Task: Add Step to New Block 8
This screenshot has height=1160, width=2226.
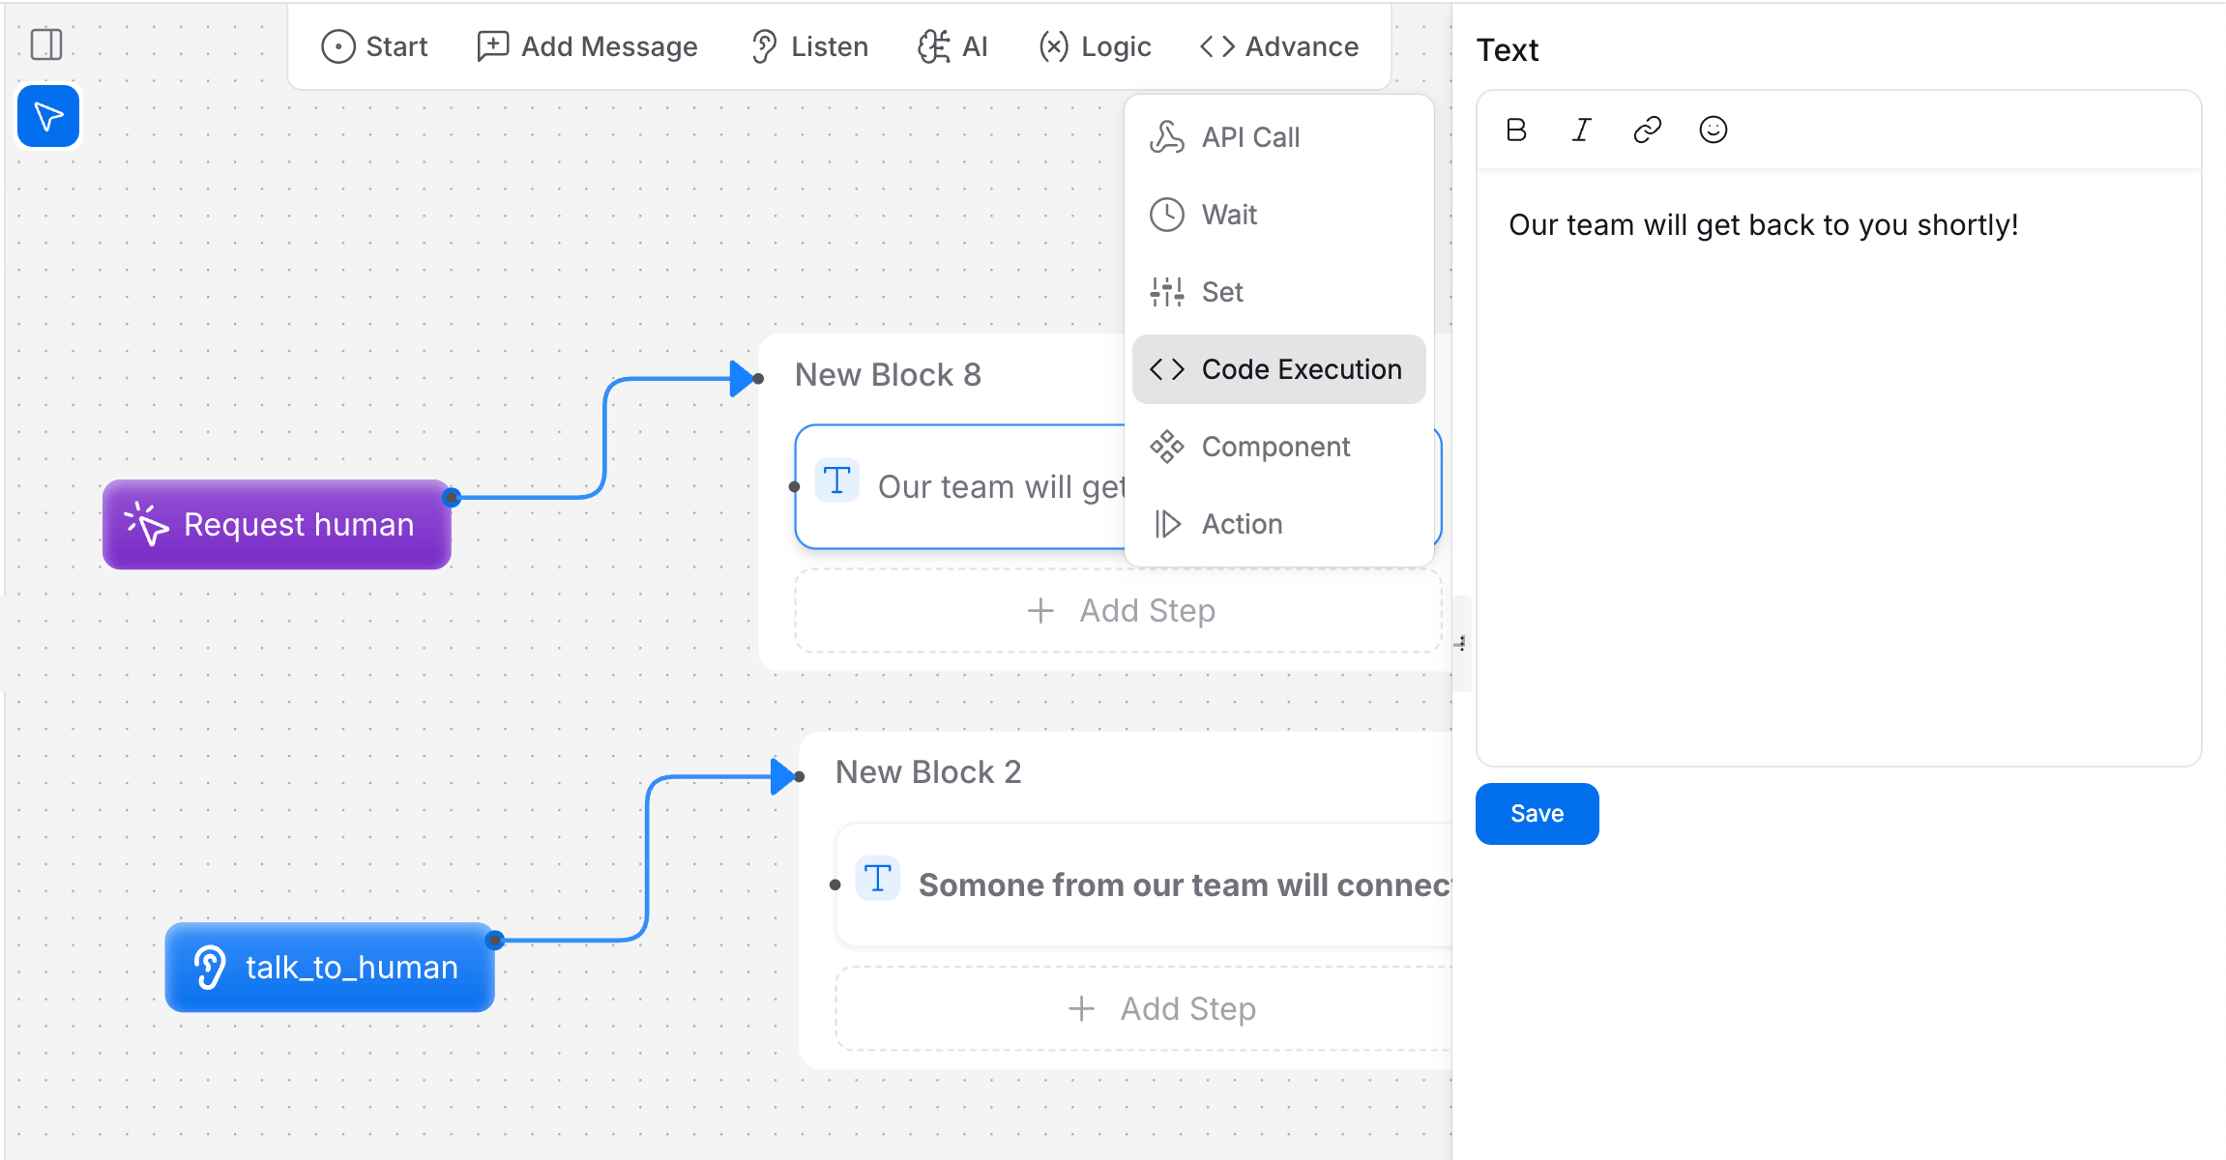Action: [1119, 611]
